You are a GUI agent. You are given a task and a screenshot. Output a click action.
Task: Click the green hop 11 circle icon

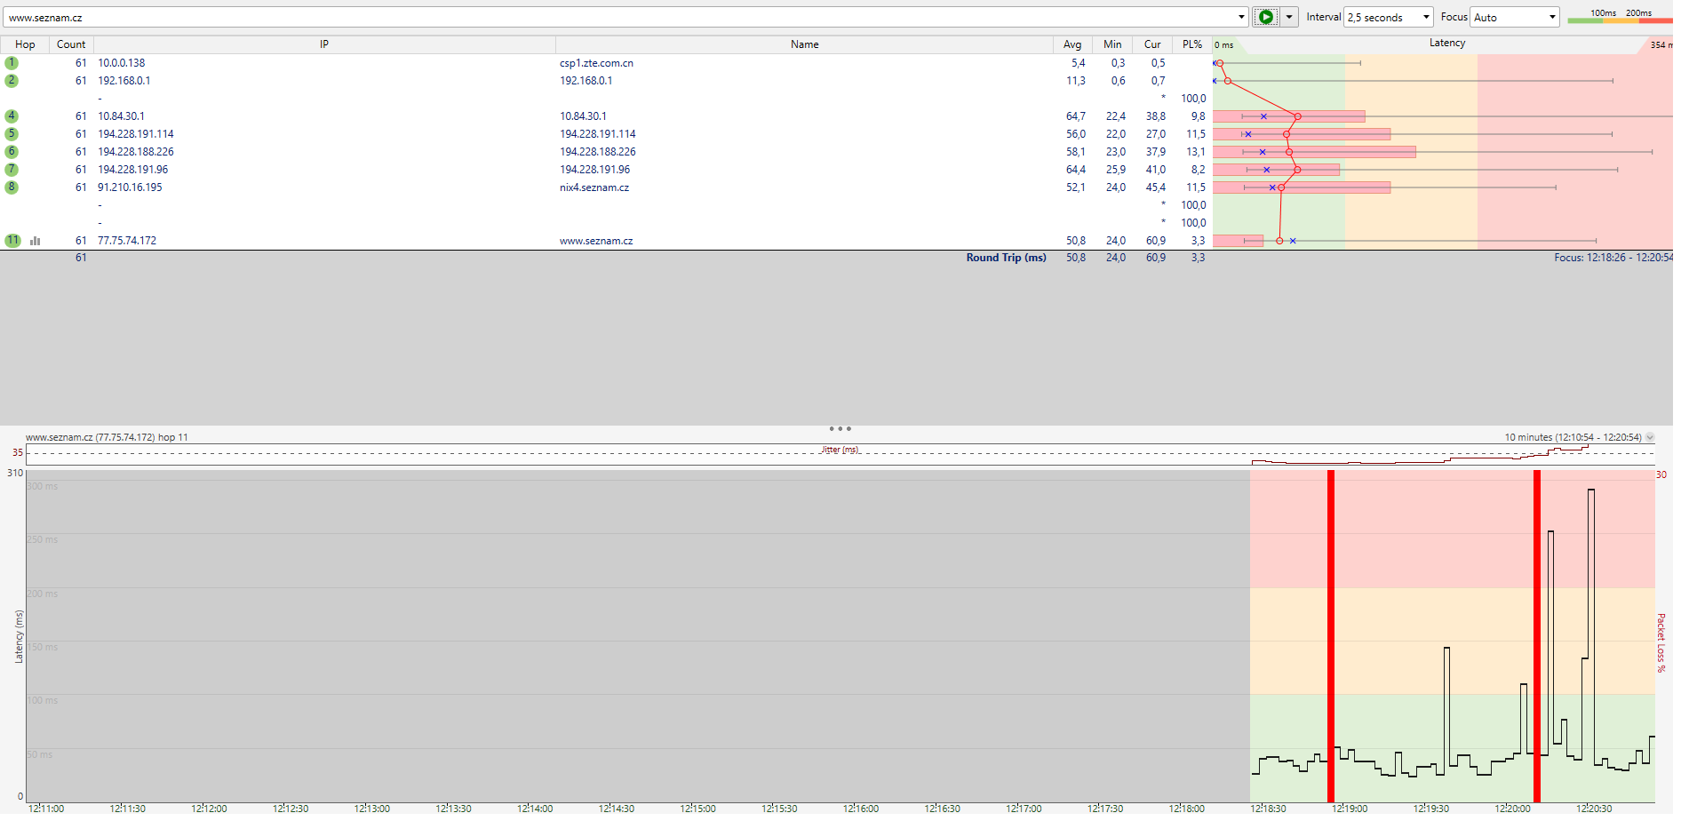(12, 241)
